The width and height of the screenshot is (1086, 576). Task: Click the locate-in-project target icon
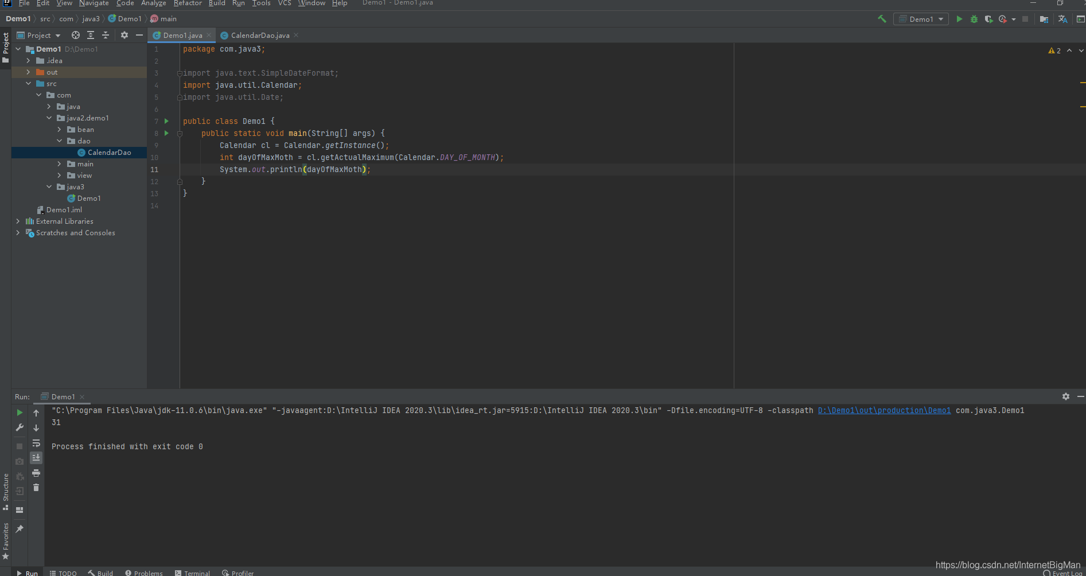point(75,35)
